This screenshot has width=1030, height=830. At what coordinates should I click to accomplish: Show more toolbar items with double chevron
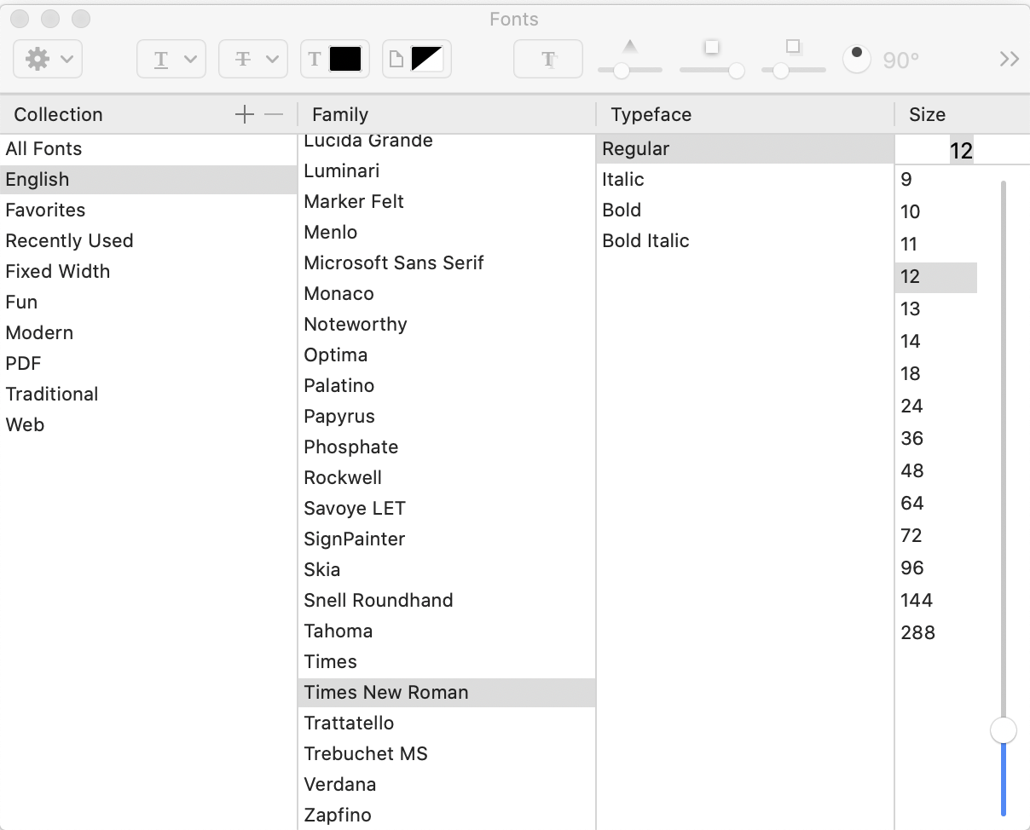tap(1010, 59)
